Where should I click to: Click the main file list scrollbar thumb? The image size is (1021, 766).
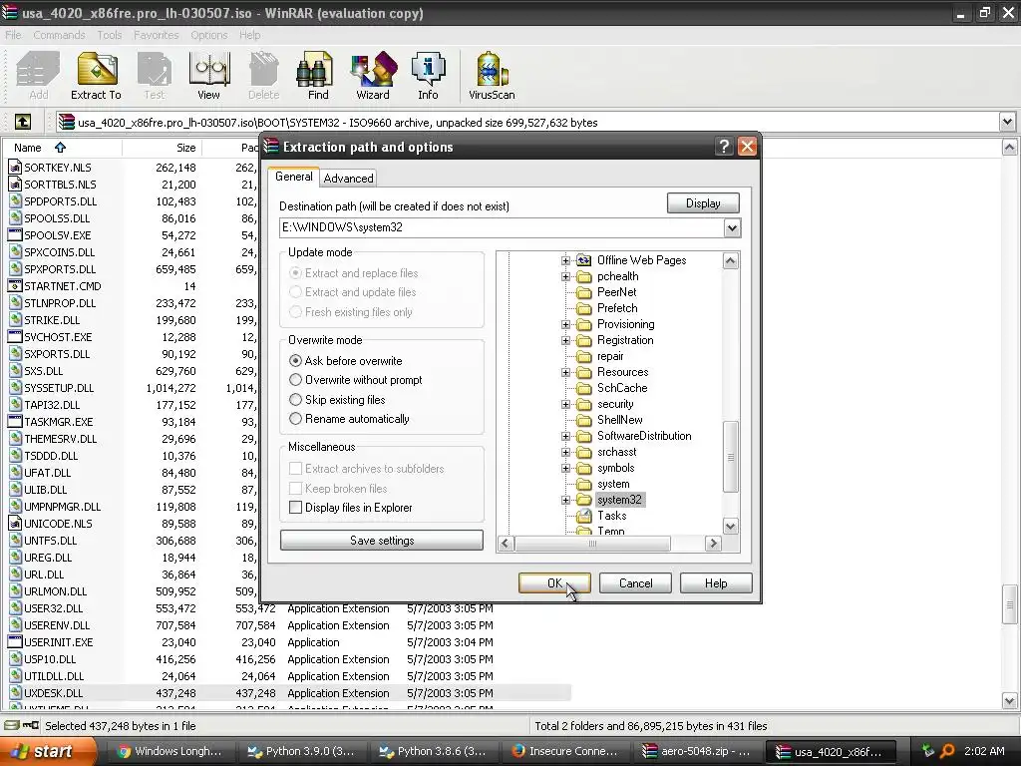tap(1009, 605)
